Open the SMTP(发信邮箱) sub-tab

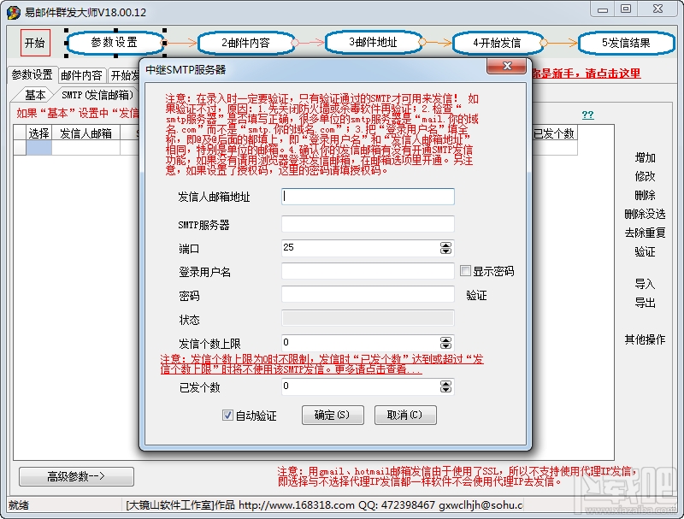pyautogui.click(x=97, y=95)
